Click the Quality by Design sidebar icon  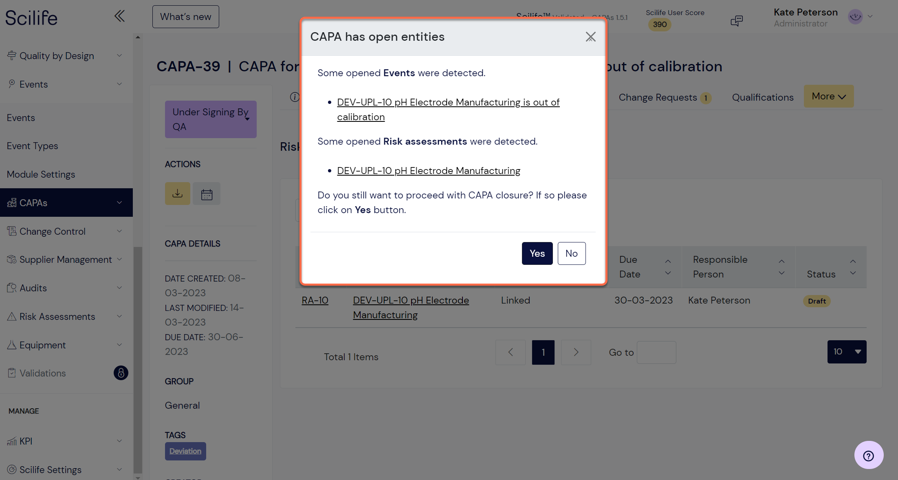[12, 55]
